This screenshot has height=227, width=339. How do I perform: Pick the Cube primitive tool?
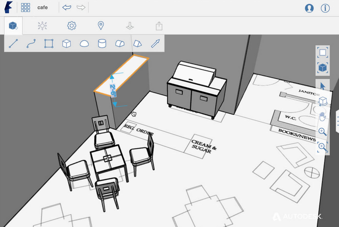pyautogui.click(x=66, y=44)
